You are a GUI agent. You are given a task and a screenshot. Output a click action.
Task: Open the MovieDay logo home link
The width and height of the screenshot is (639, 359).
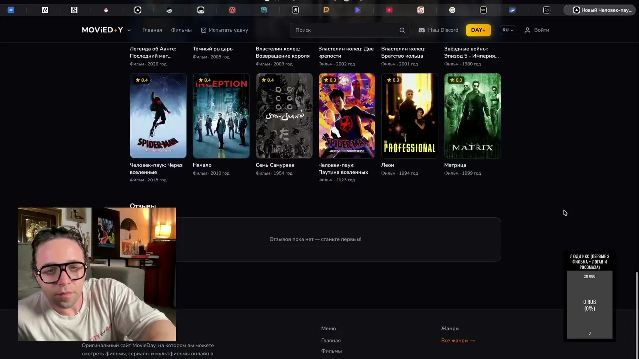click(102, 30)
